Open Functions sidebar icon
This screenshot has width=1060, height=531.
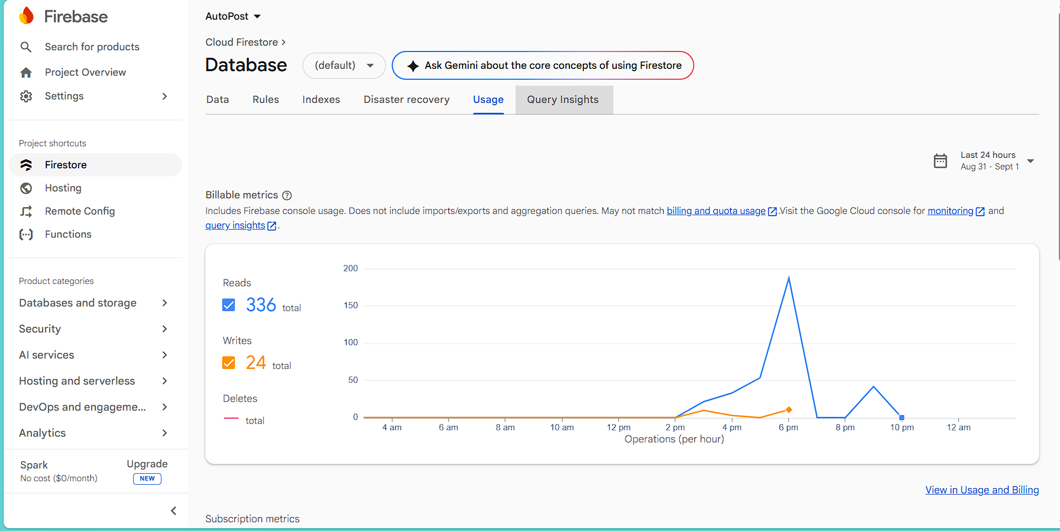26,234
